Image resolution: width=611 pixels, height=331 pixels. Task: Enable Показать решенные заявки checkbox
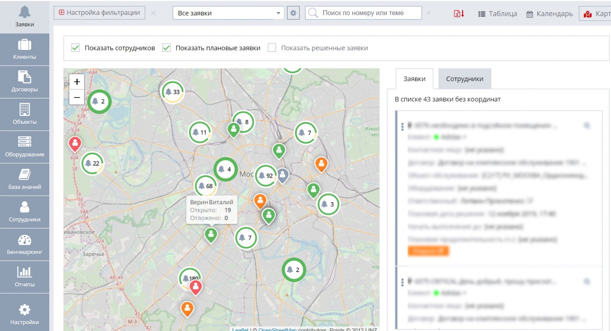[x=272, y=48]
